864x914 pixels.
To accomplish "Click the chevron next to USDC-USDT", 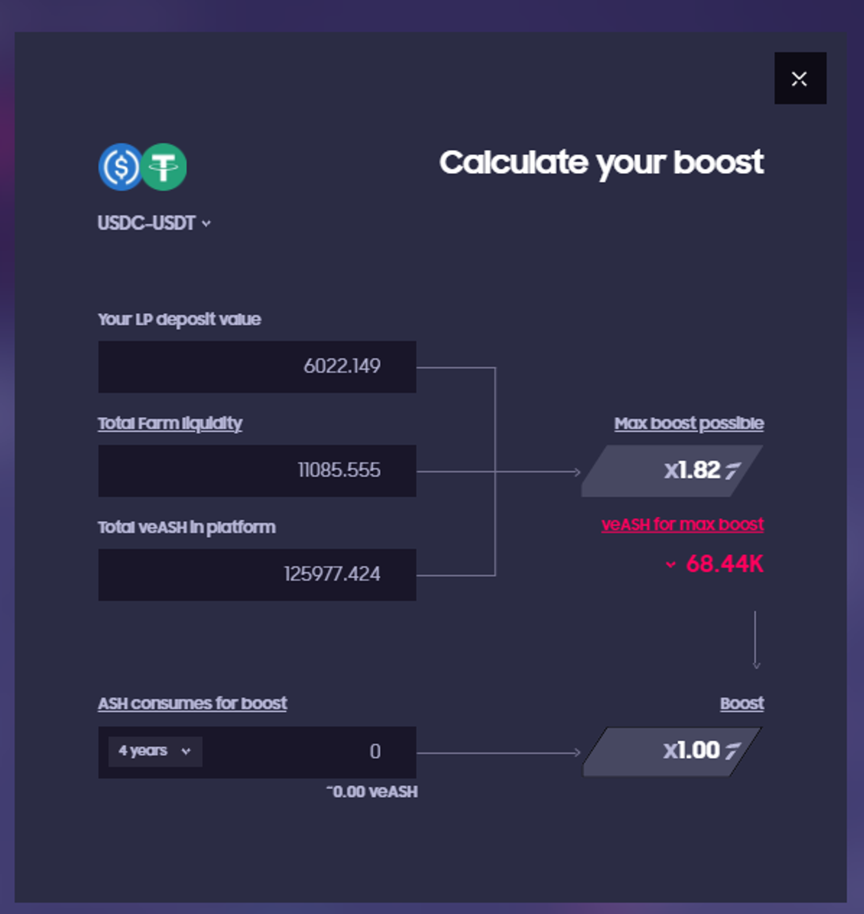I will (206, 224).
